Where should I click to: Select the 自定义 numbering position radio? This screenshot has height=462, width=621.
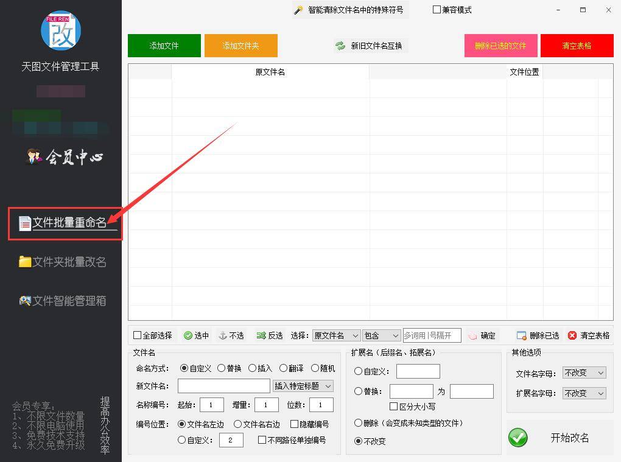click(x=181, y=440)
